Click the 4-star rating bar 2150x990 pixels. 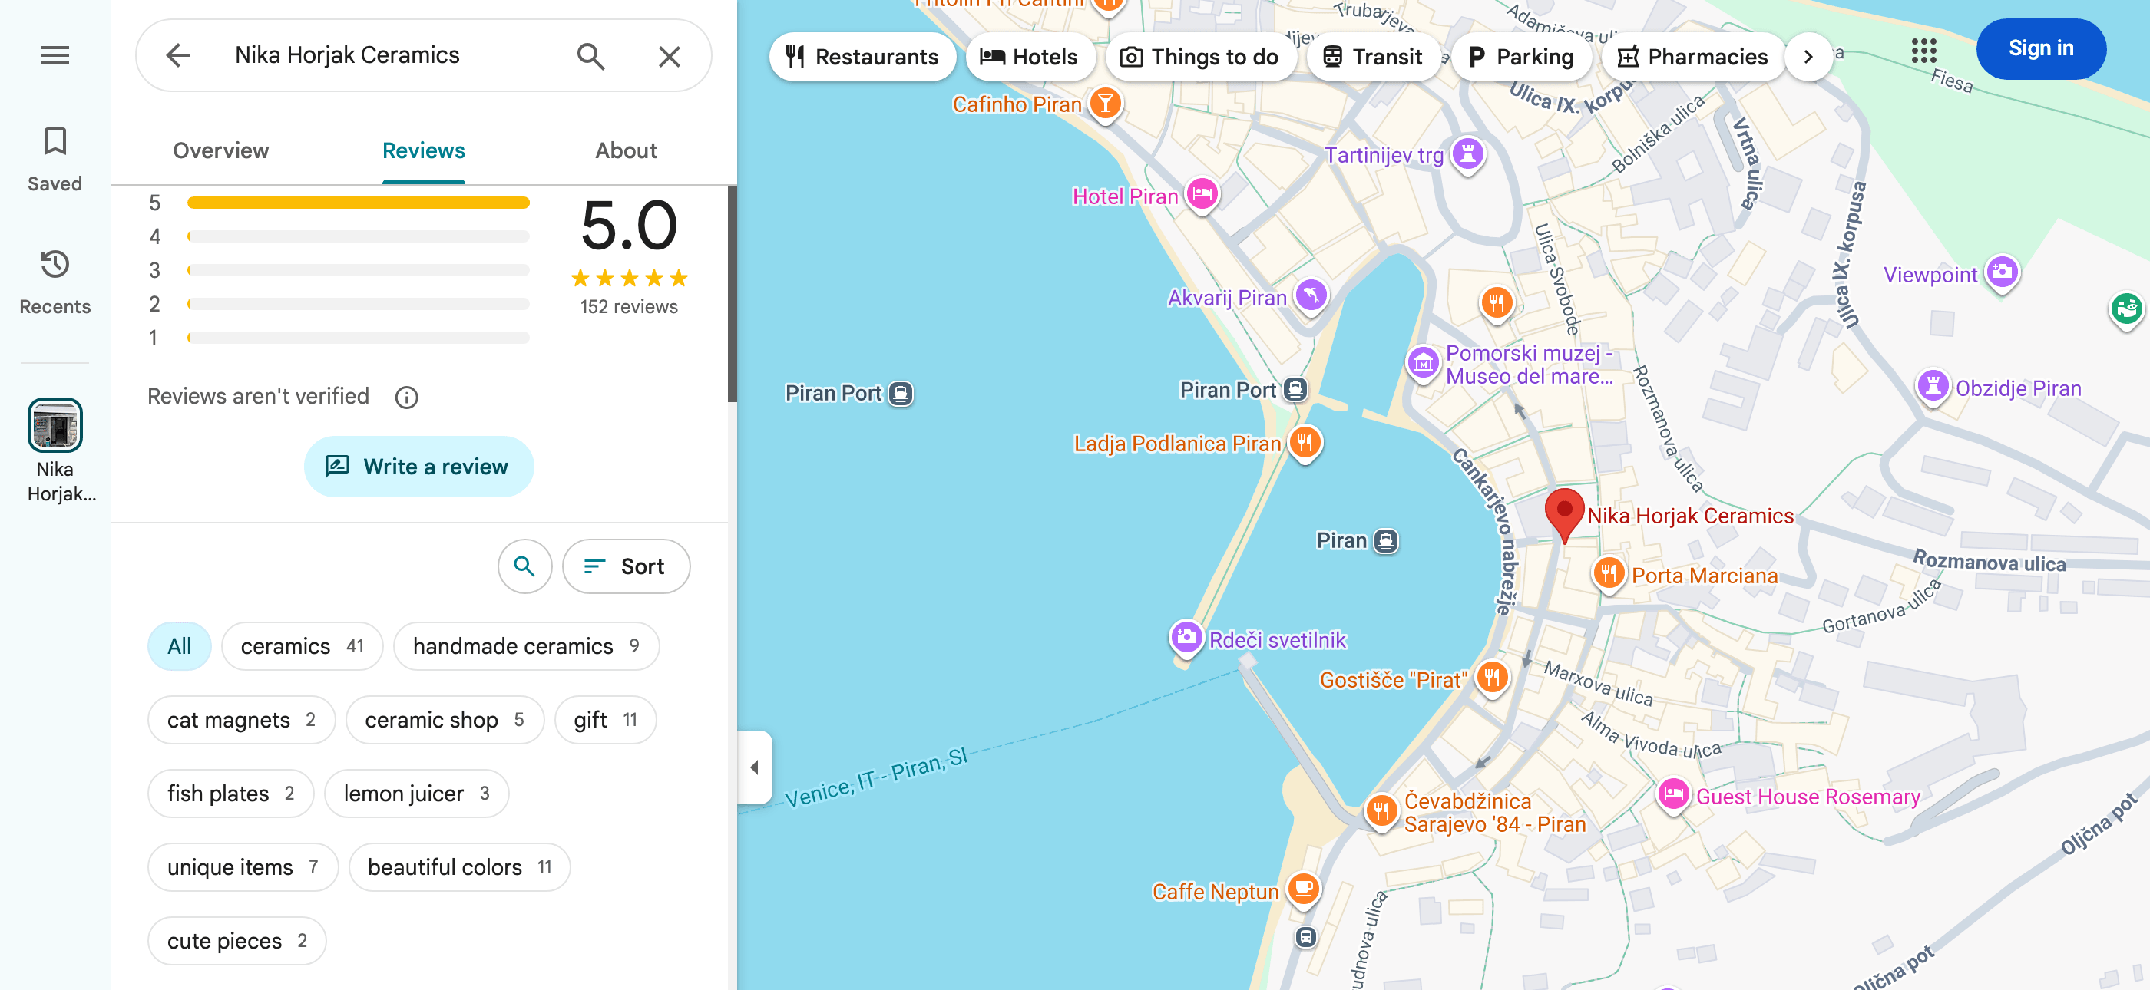[358, 237]
